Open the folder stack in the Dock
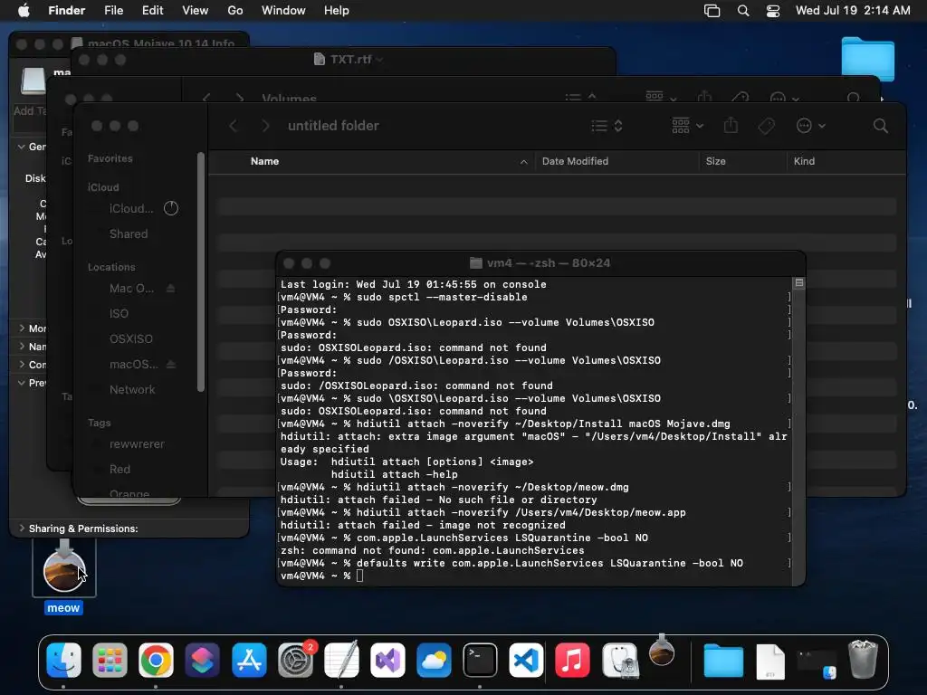This screenshot has height=695, width=927. [x=723, y=661]
